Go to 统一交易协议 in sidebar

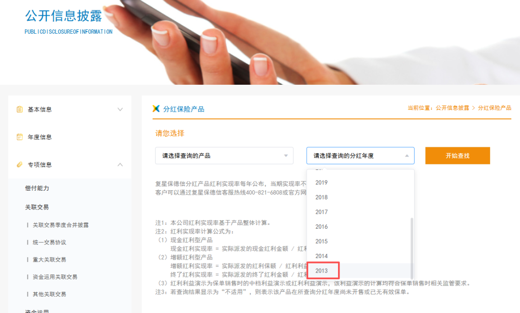tap(49, 242)
